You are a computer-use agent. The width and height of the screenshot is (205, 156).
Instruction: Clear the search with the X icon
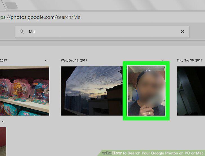tap(182, 32)
